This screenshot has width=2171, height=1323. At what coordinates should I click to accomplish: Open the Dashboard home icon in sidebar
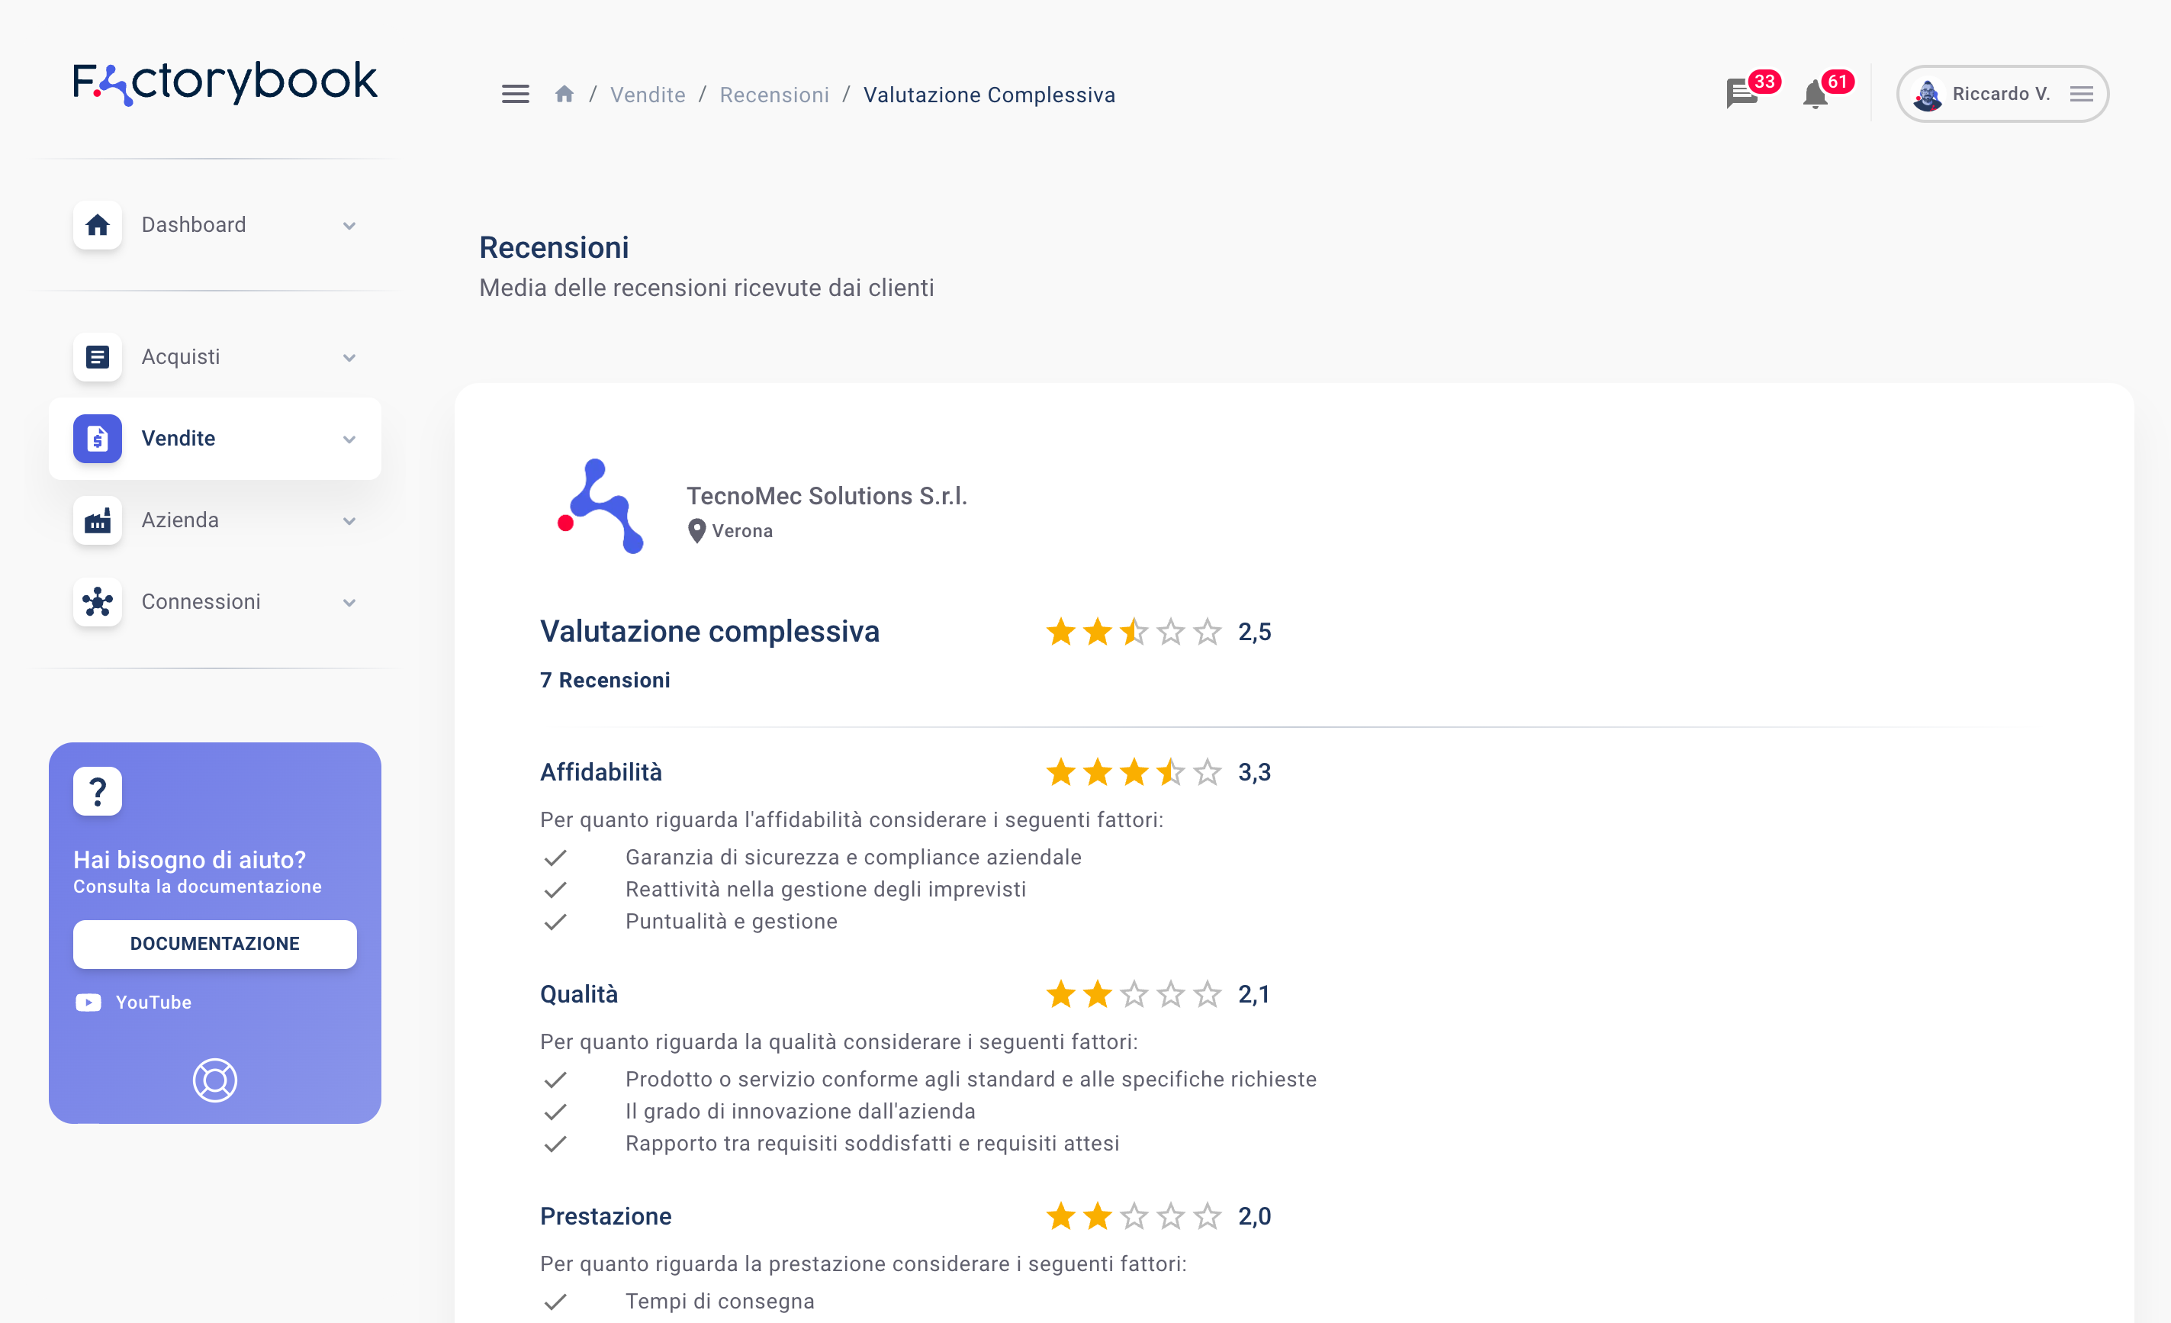click(97, 225)
